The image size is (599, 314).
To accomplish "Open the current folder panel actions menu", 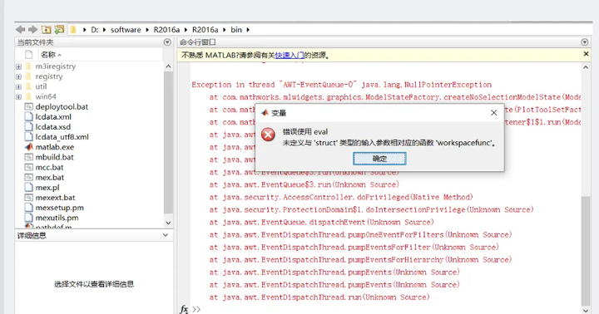I will [167, 42].
